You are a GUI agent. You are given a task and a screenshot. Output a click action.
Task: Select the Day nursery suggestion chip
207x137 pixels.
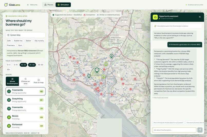coord(39,41)
